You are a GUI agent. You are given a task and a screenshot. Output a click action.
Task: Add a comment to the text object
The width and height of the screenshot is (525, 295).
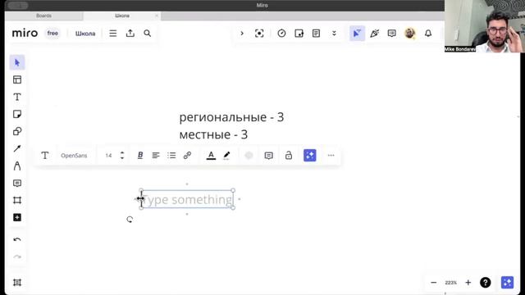268,156
